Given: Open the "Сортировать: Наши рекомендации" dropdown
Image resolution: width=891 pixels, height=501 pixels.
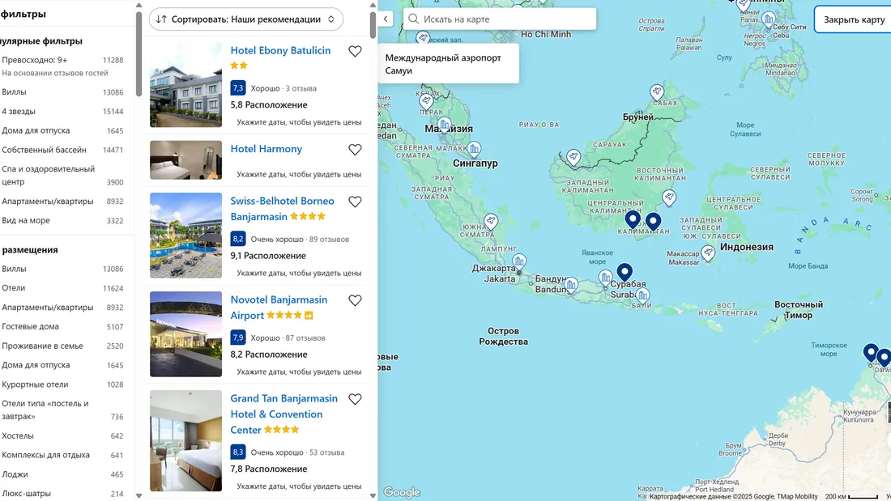Looking at the screenshot, I should click(x=245, y=19).
